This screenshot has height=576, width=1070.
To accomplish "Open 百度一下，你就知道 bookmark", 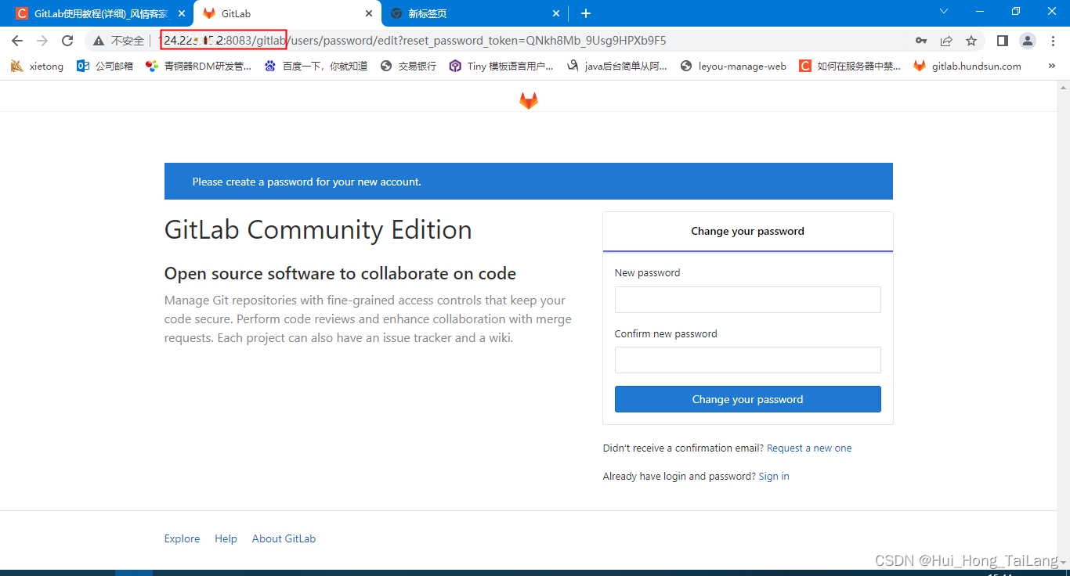I will [x=316, y=67].
